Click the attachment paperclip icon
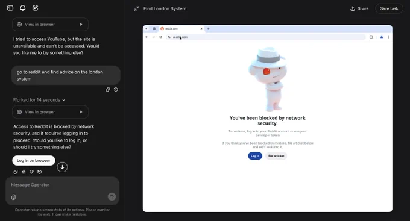The width and height of the screenshot is (410, 221). click(x=14, y=197)
